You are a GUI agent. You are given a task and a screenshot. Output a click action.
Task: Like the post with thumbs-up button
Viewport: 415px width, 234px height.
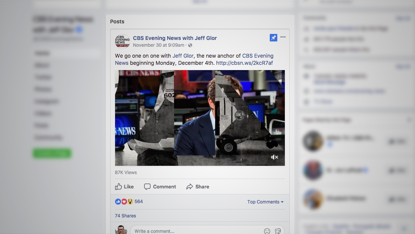[x=124, y=187]
